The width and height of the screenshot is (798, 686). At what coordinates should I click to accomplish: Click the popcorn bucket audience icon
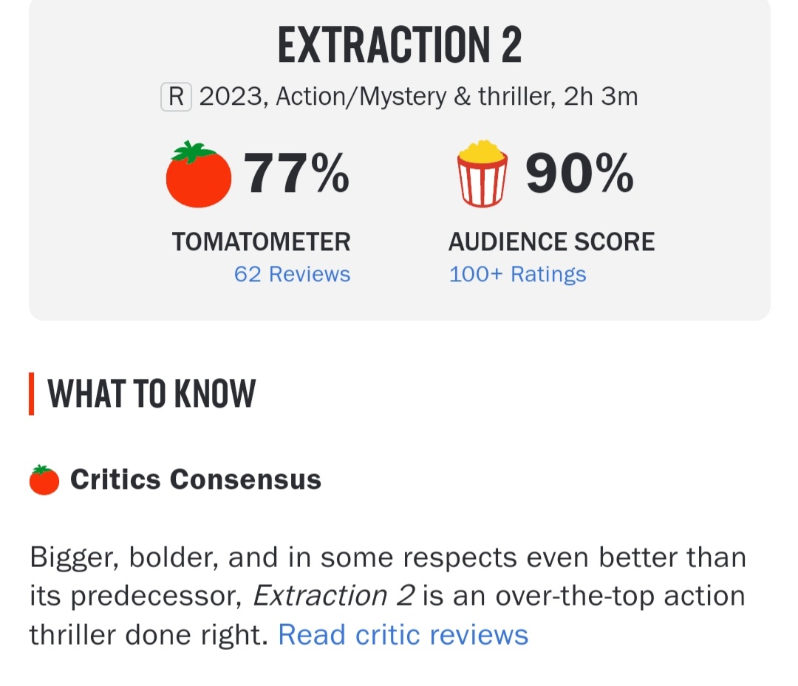tap(482, 174)
